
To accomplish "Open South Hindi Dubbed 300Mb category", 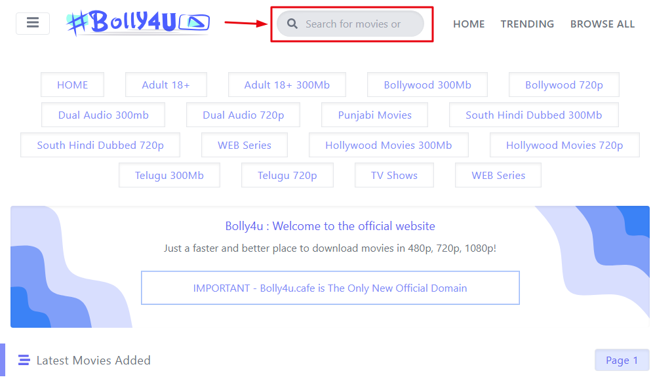I will click(x=534, y=115).
